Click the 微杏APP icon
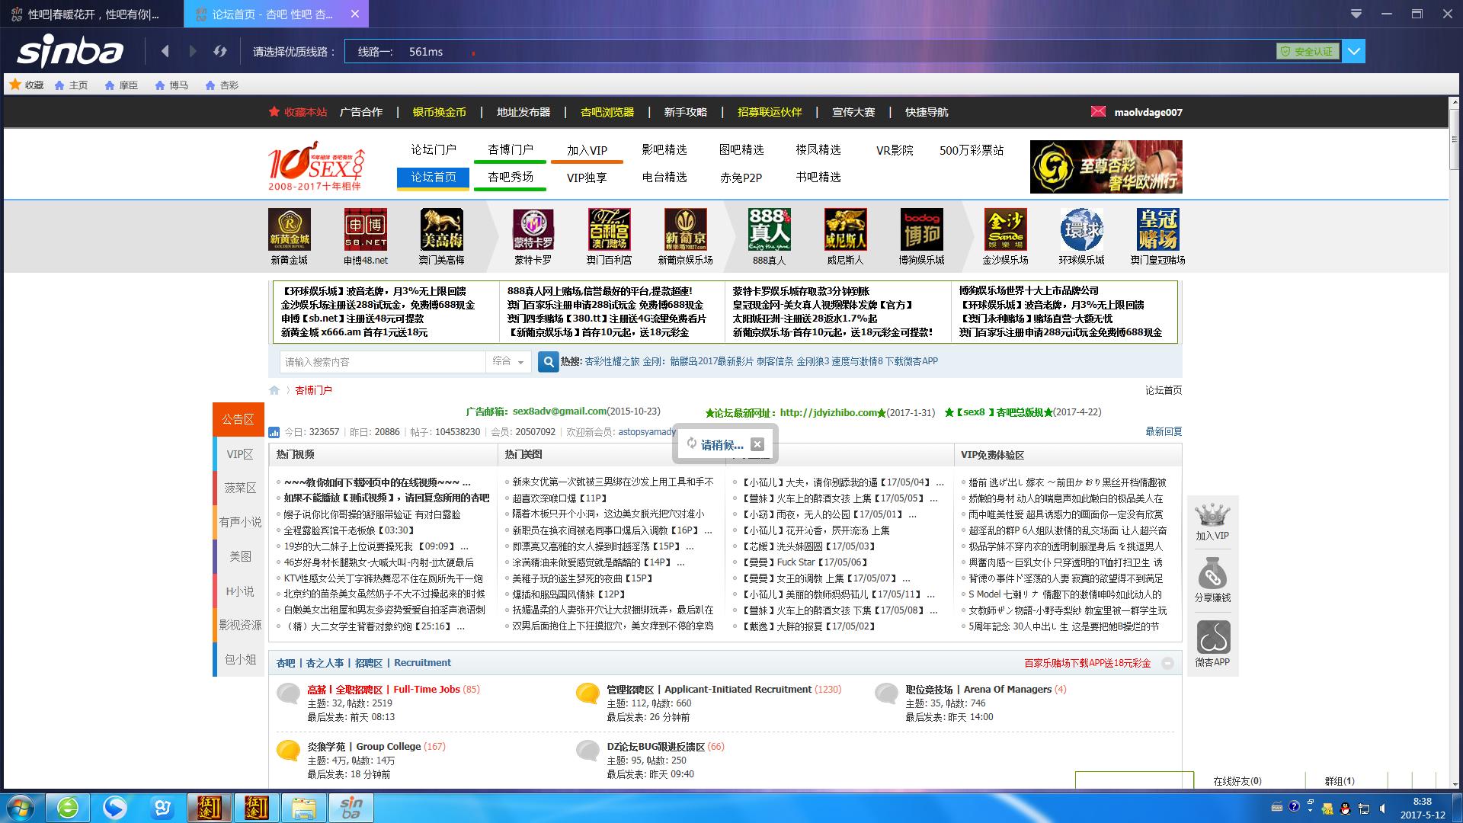 [1212, 639]
